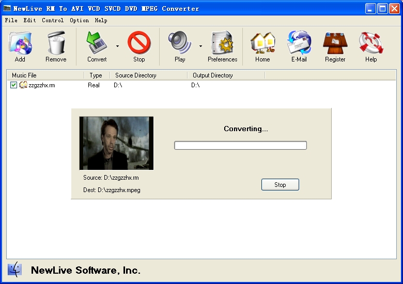Click the Dest: D:\zzgzzhx.mpeg text
The image size is (403, 284).
click(x=112, y=190)
